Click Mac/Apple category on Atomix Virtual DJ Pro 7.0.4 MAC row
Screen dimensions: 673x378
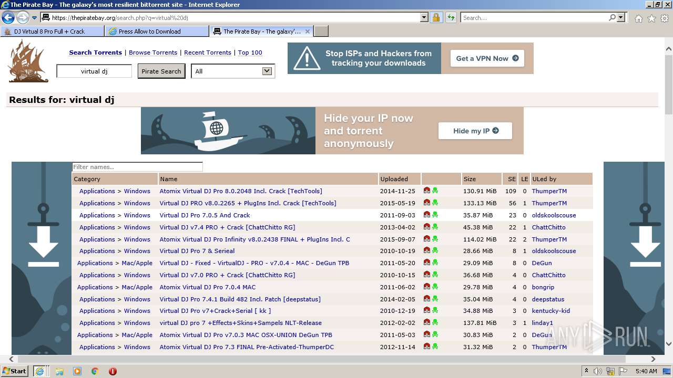[137, 287]
